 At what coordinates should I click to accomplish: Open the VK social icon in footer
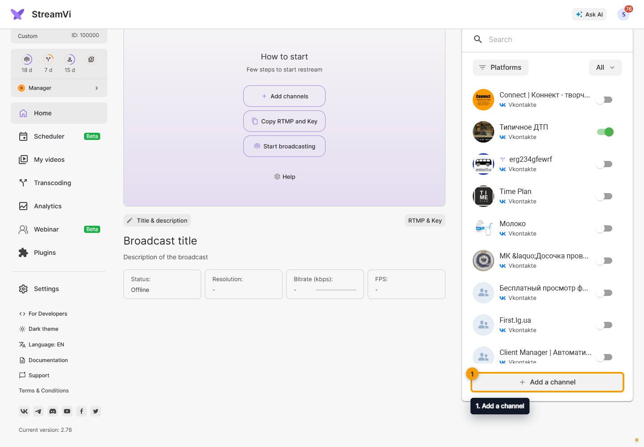point(24,411)
